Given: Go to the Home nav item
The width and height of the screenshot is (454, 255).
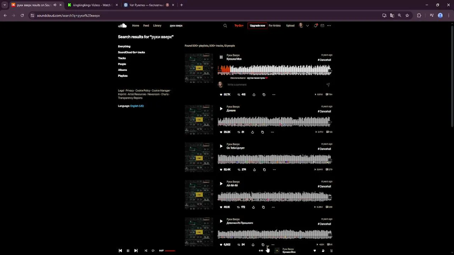Looking at the screenshot, I should click(x=135, y=25).
